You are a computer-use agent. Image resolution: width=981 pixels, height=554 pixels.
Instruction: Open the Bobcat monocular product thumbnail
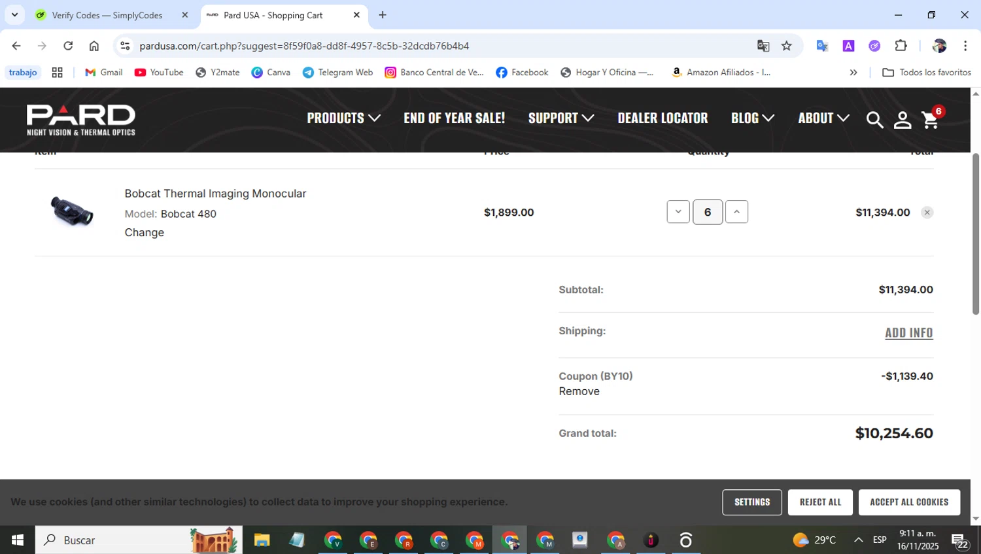click(72, 211)
